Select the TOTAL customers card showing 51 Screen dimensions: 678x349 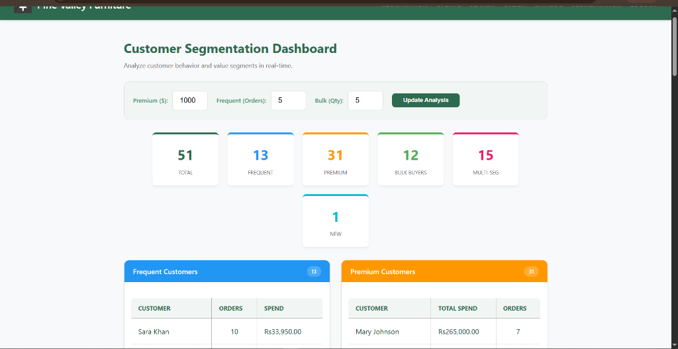(185, 159)
